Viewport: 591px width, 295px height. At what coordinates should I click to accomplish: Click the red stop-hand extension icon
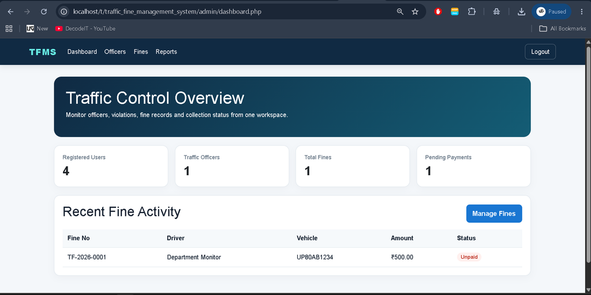point(438,12)
